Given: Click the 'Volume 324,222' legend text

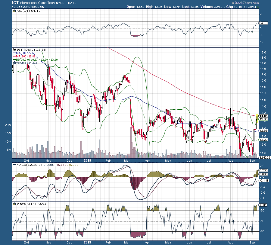Looking at the screenshot, I should [x=26, y=63].
